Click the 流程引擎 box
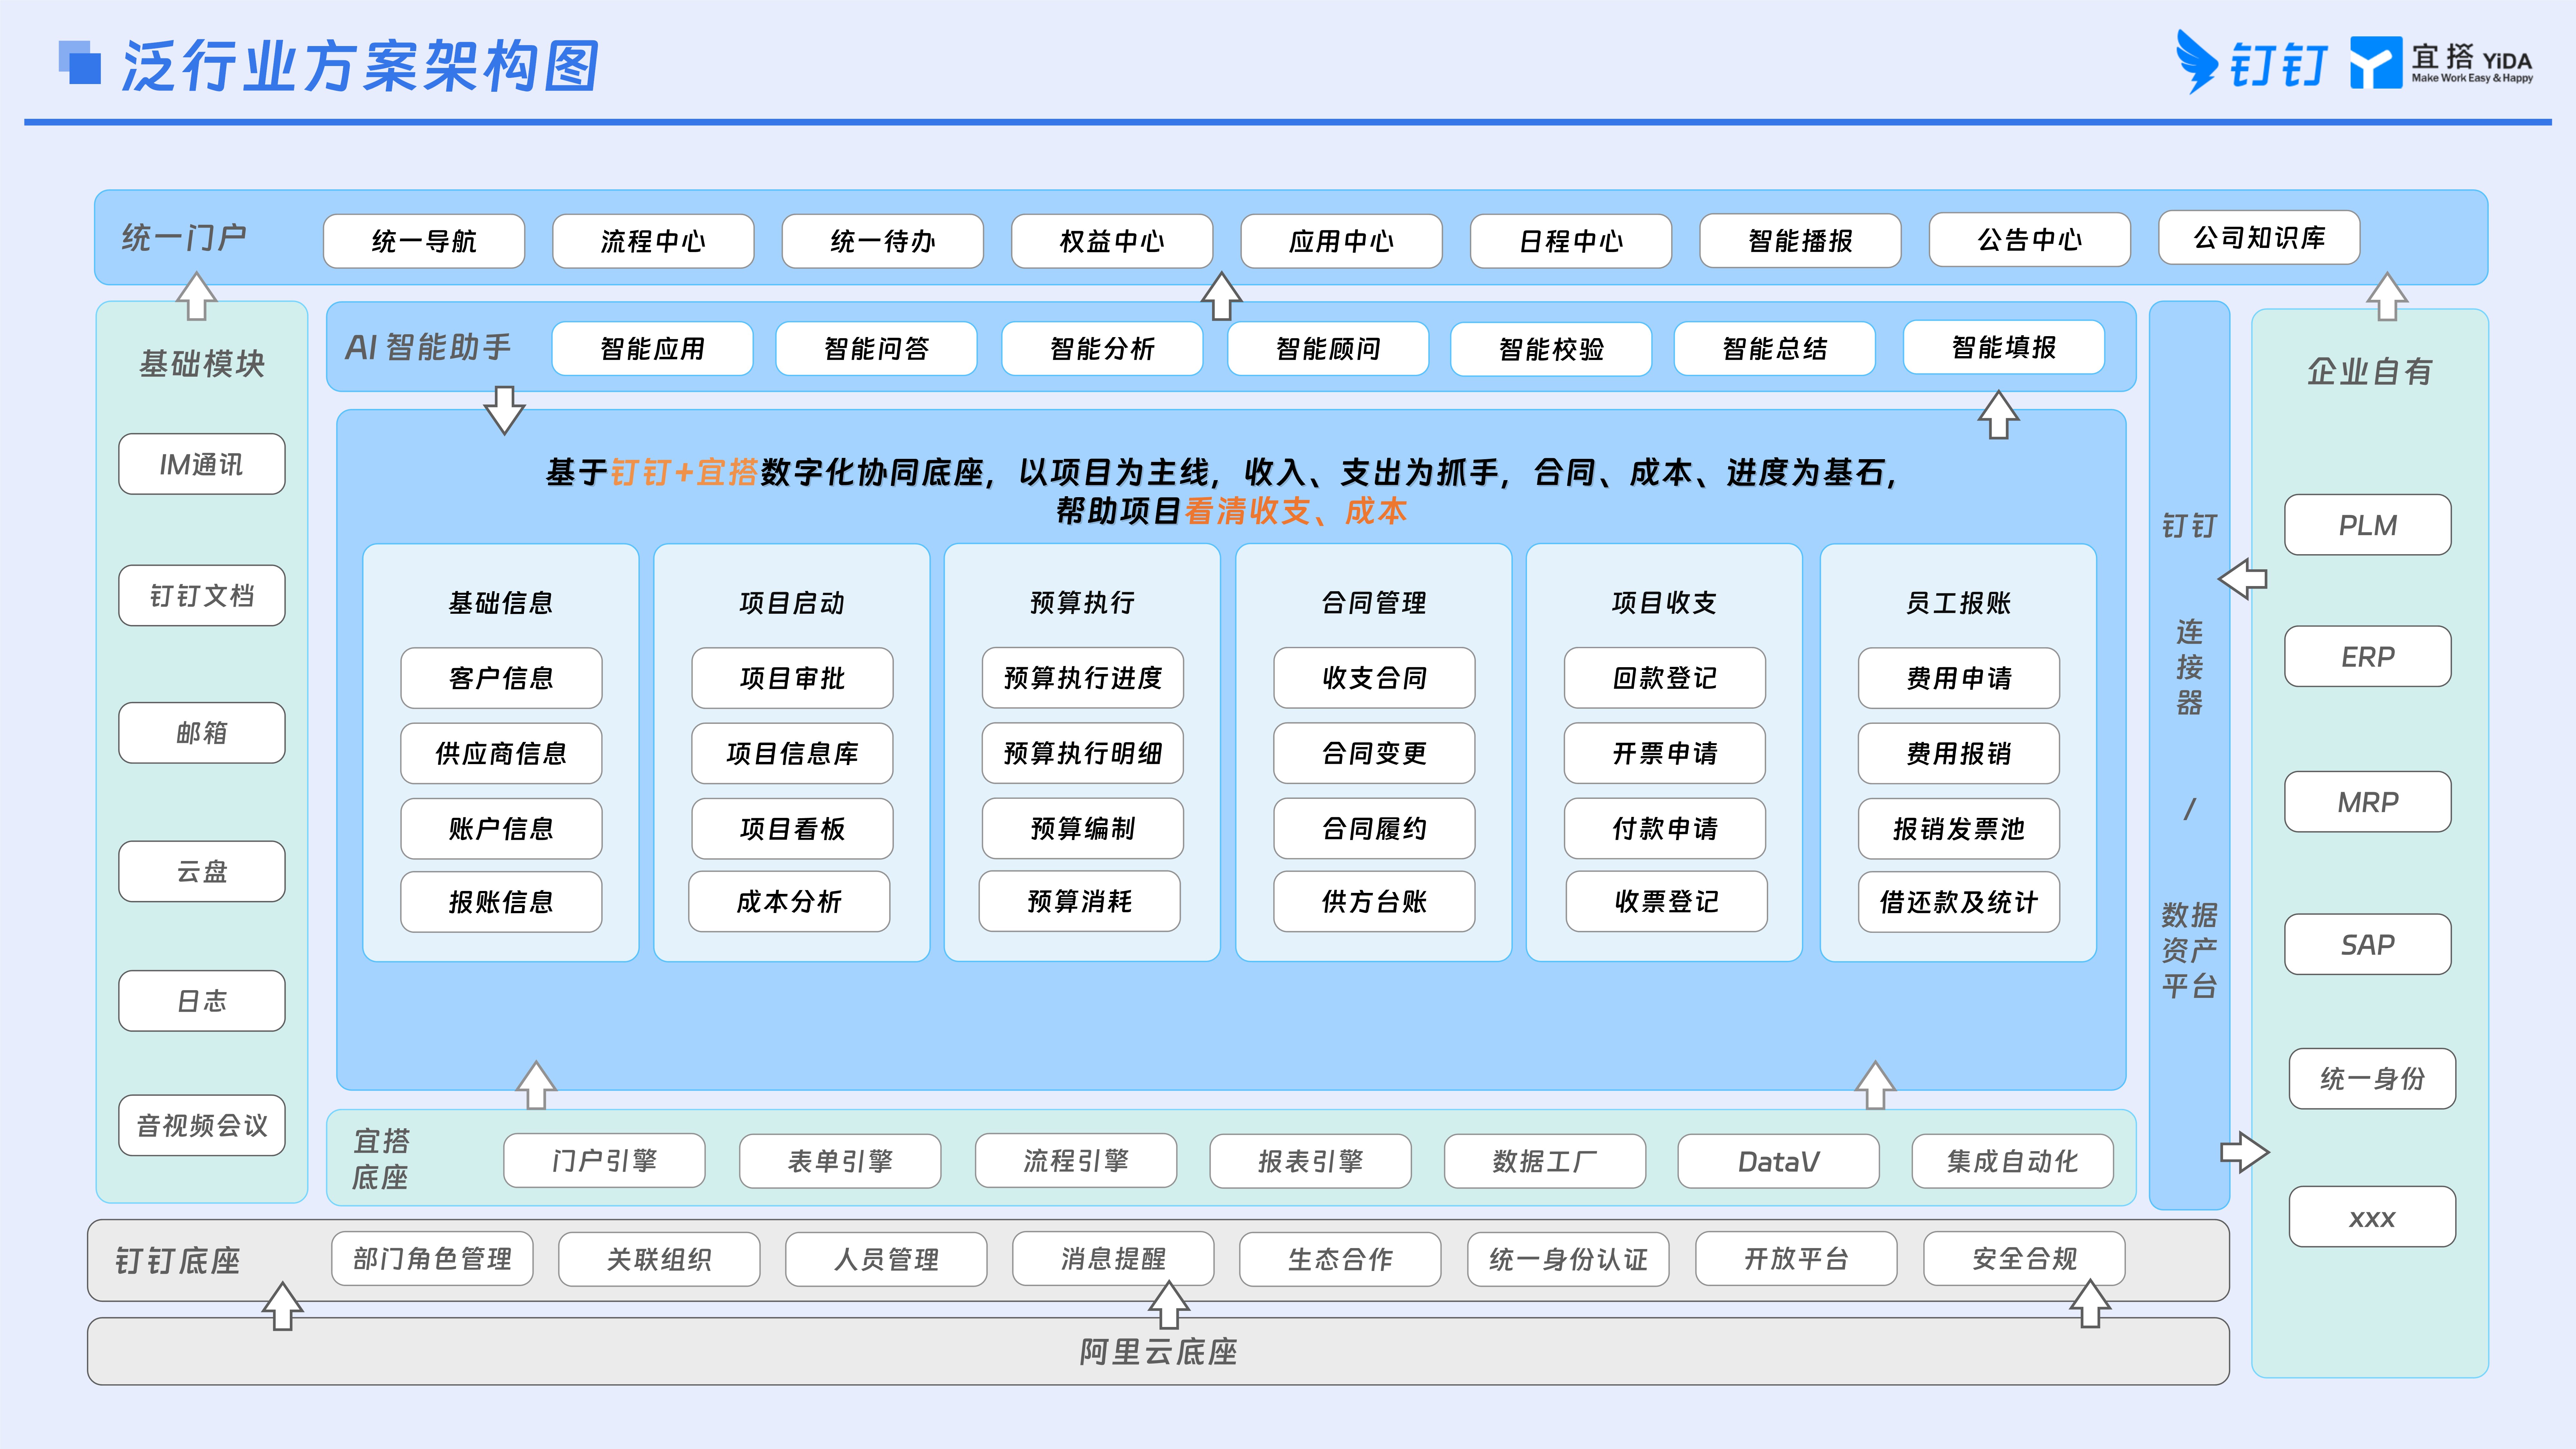The height and width of the screenshot is (1449, 2576). pyautogui.click(x=1076, y=1160)
